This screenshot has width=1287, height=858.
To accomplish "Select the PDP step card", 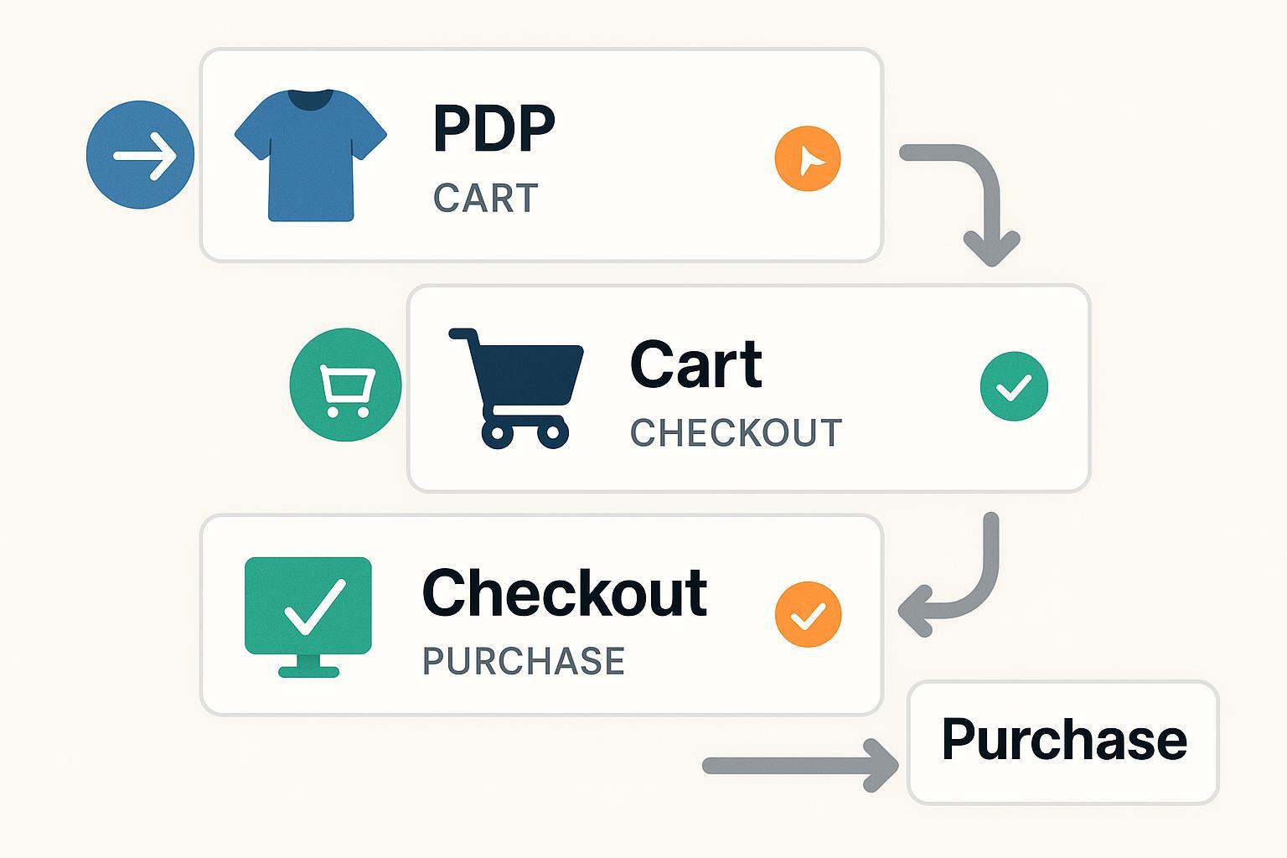I will (541, 155).
